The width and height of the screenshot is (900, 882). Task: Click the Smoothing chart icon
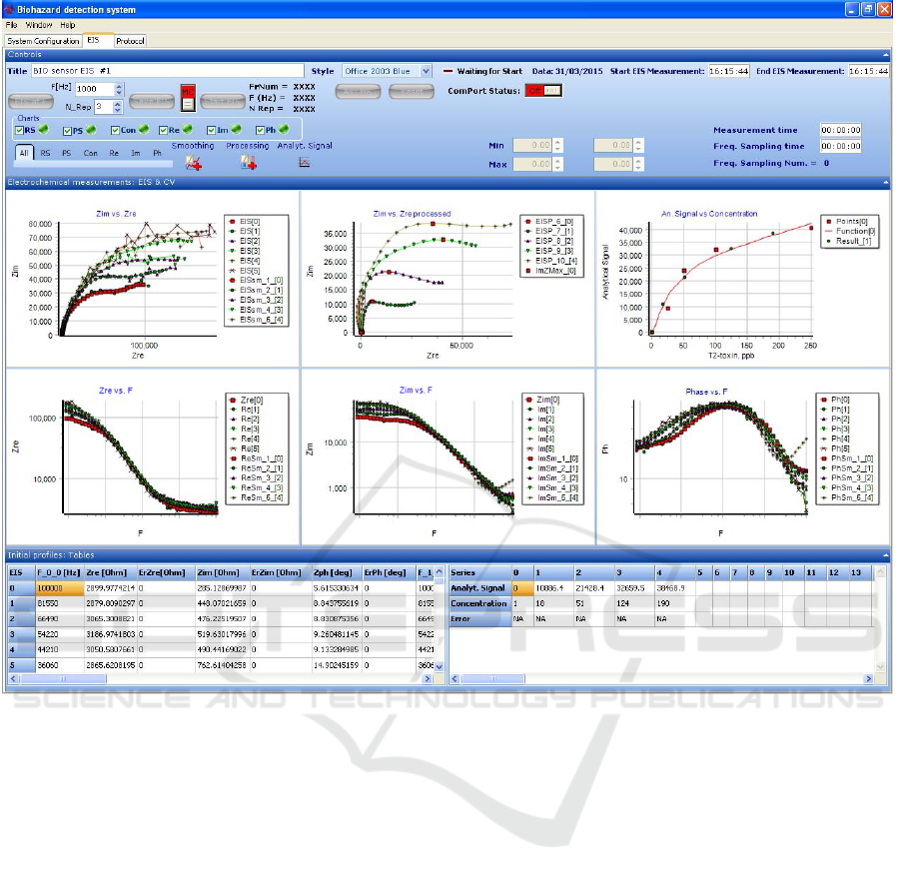click(193, 164)
